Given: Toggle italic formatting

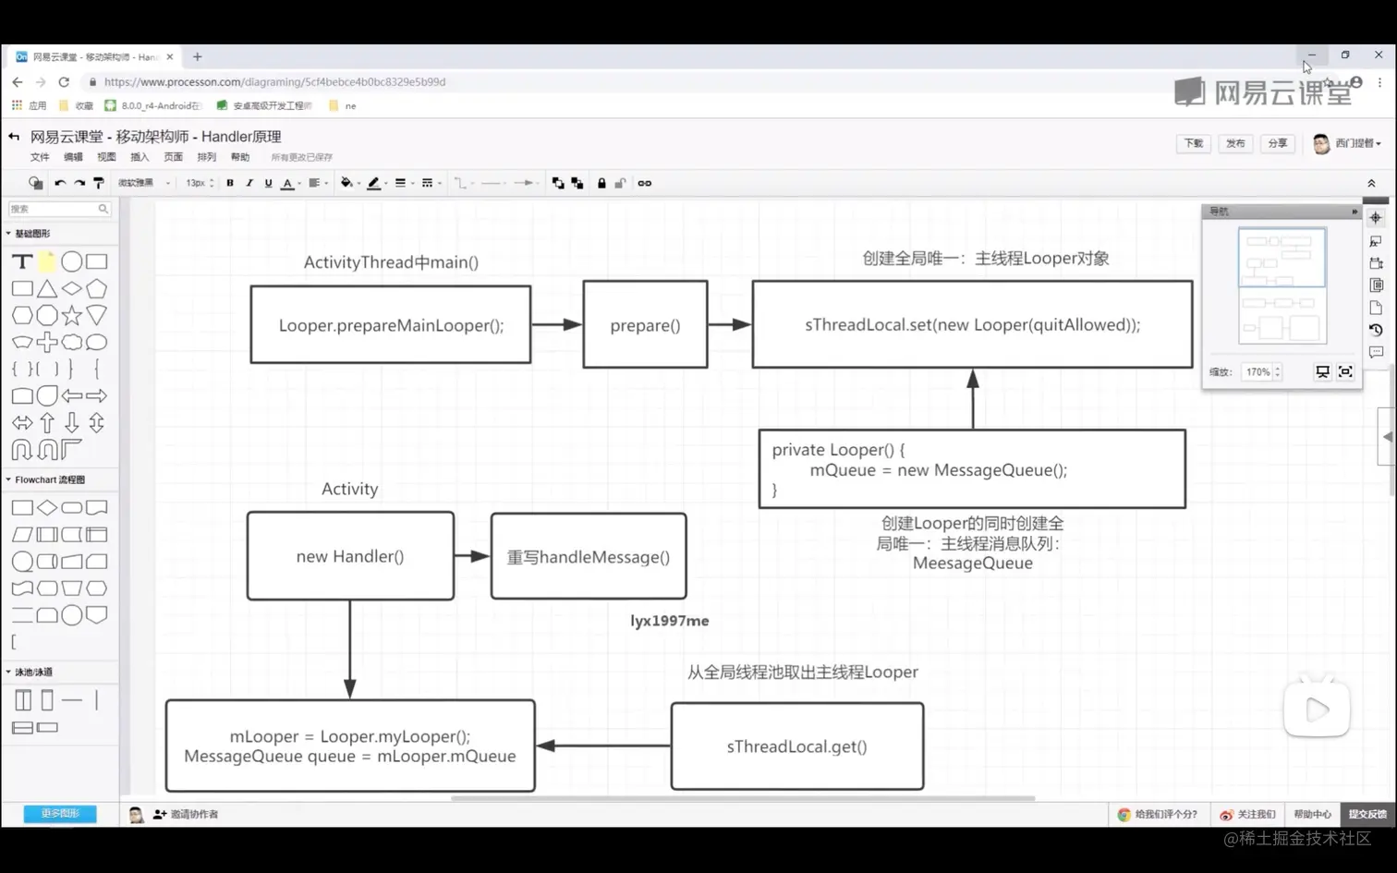Looking at the screenshot, I should click(x=249, y=183).
